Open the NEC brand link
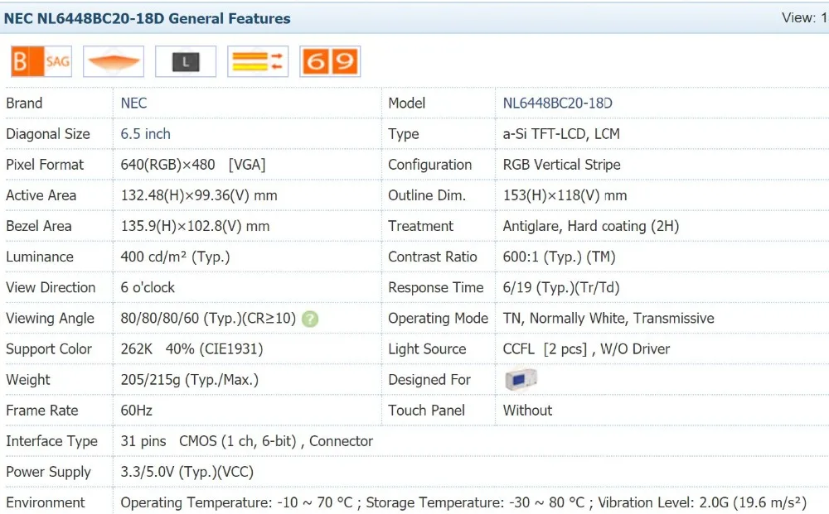The width and height of the screenshot is (829, 514). 133,103
